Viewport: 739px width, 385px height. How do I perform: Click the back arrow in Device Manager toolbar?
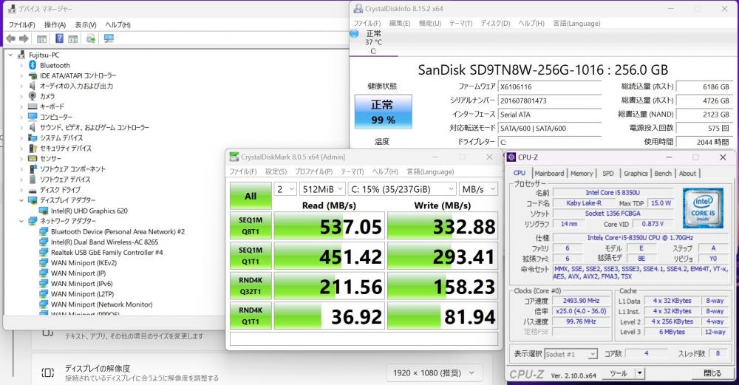[x=10, y=38]
